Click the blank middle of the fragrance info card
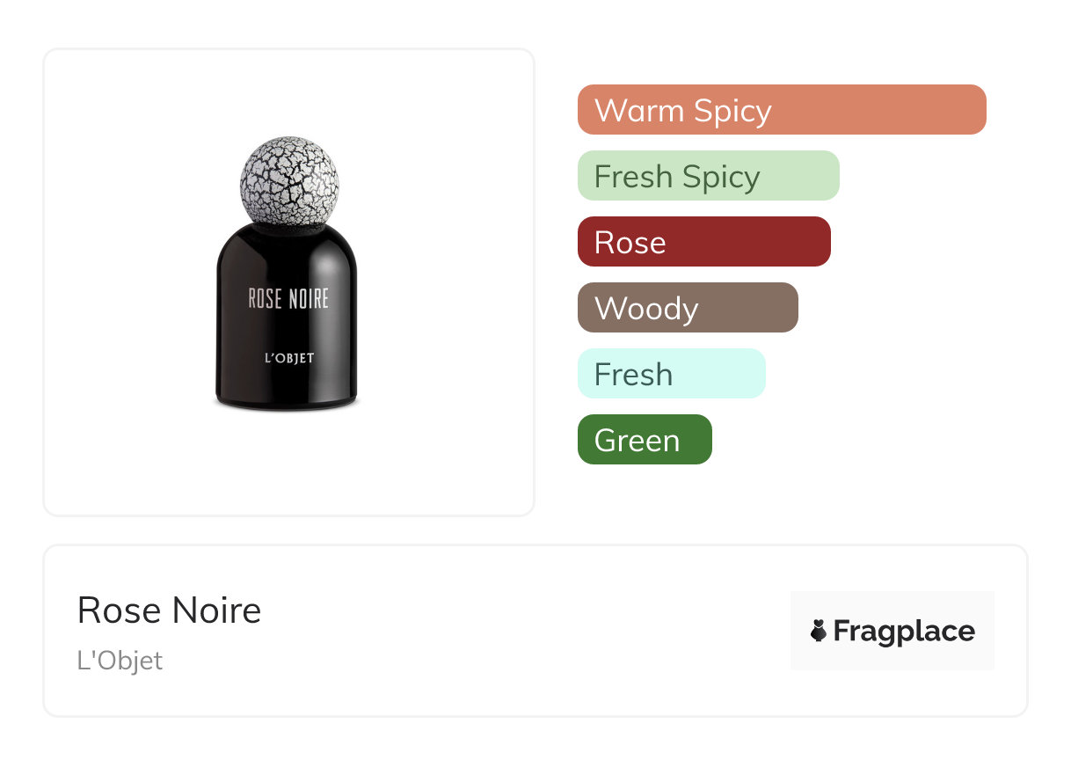The width and height of the screenshot is (1071, 760). tap(528, 632)
